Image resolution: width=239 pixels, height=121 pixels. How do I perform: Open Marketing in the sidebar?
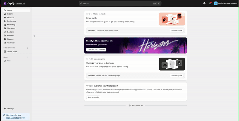[x=16, y=25]
